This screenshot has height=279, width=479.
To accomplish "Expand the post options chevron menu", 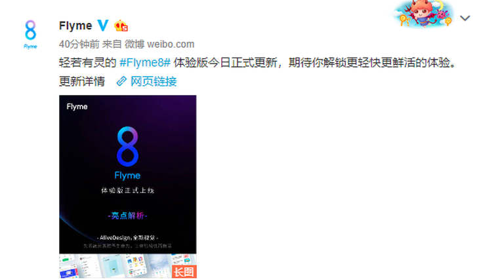I will [465, 18].
